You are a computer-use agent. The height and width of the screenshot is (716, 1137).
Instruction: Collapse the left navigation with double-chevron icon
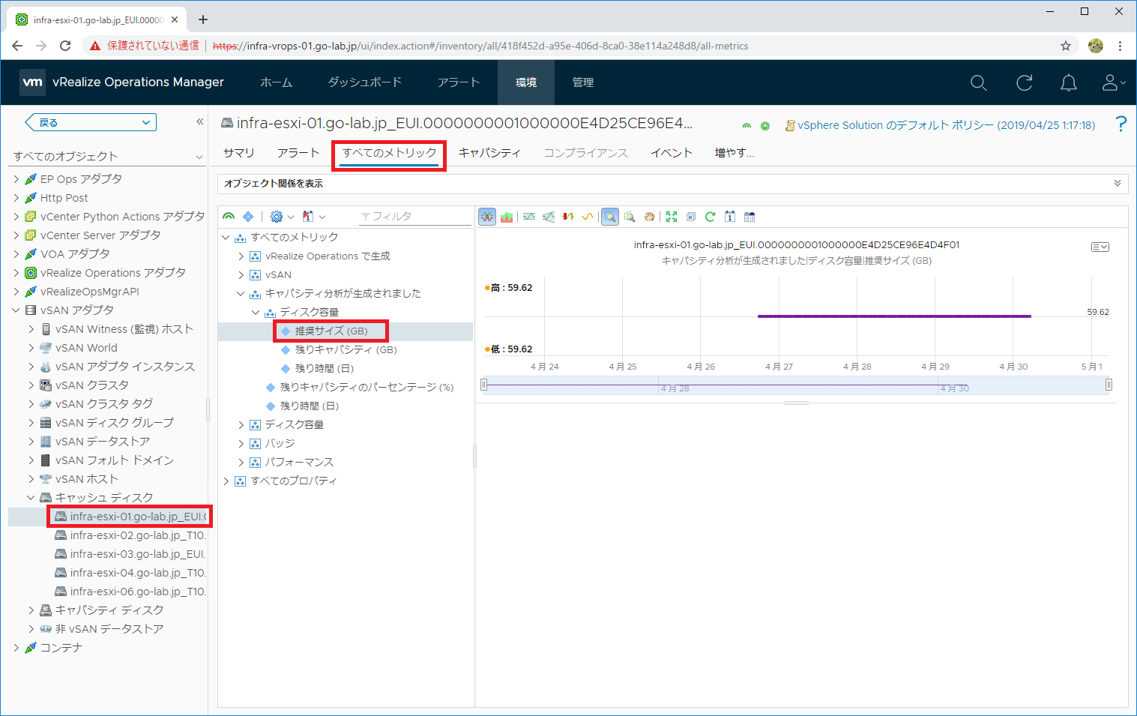pyautogui.click(x=199, y=121)
